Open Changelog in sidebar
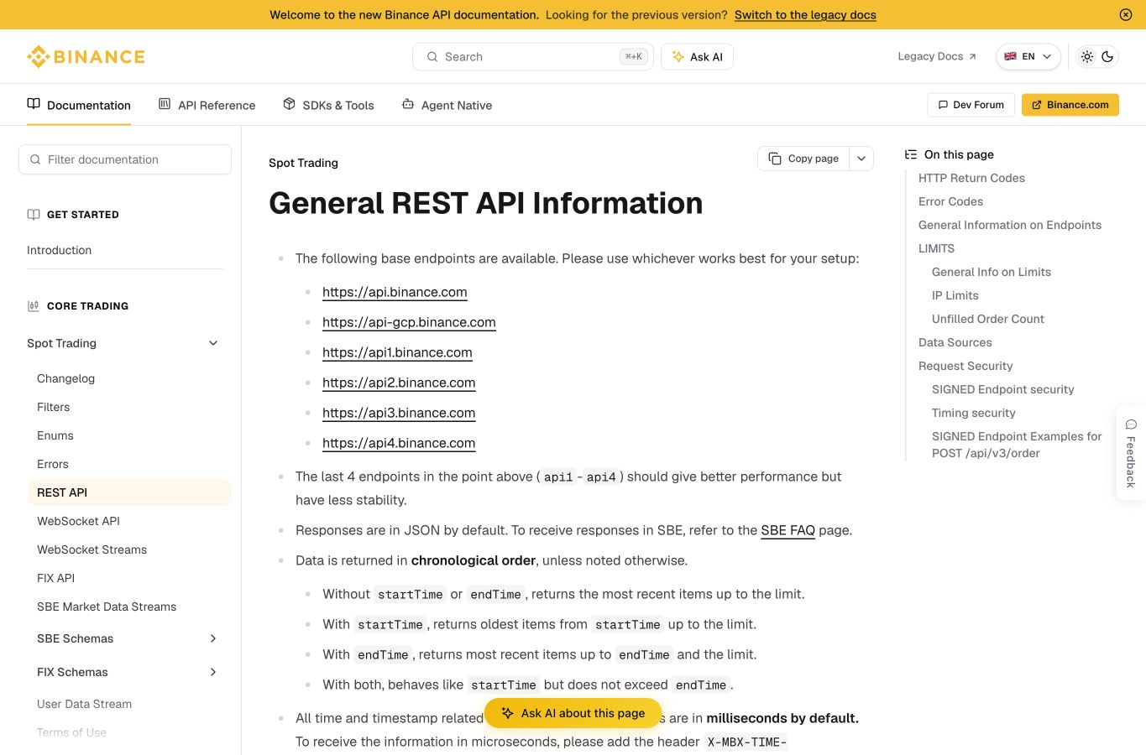 tap(66, 378)
